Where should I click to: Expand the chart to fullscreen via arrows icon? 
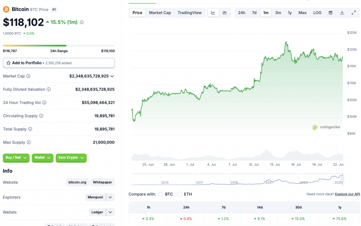353,12
